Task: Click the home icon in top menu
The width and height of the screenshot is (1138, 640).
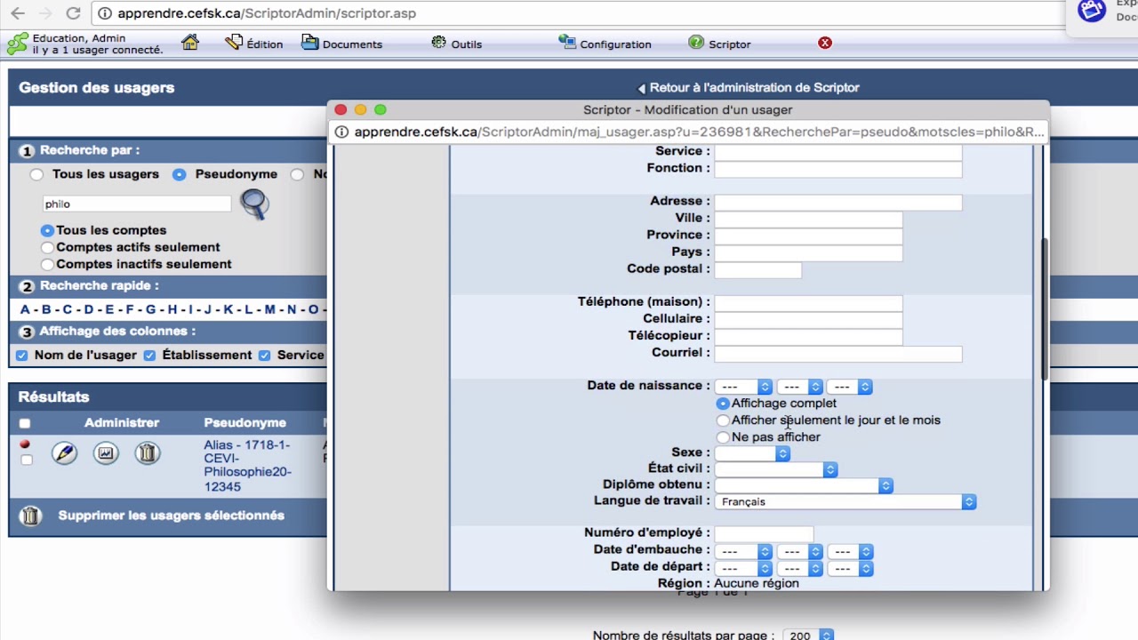Action: pyautogui.click(x=190, y=43)
